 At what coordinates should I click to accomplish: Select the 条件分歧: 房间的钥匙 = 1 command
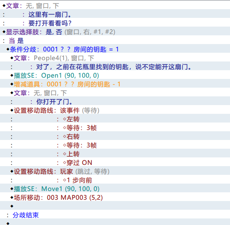click(115, 48)
